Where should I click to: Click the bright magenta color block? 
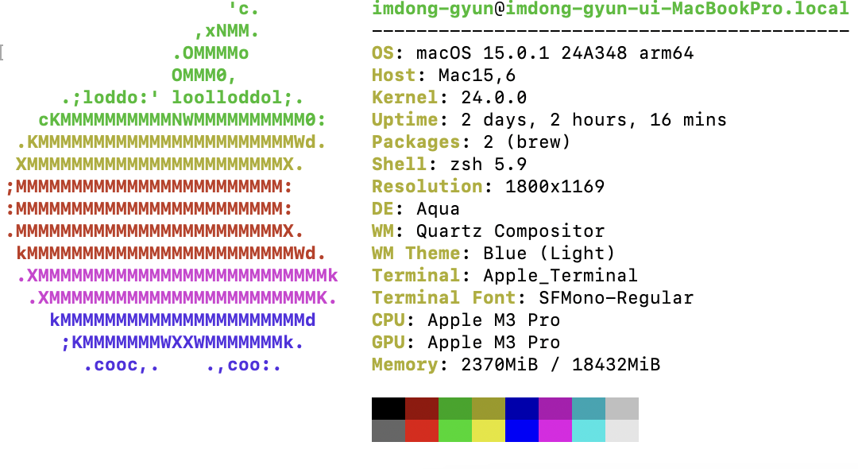[555, 431]
